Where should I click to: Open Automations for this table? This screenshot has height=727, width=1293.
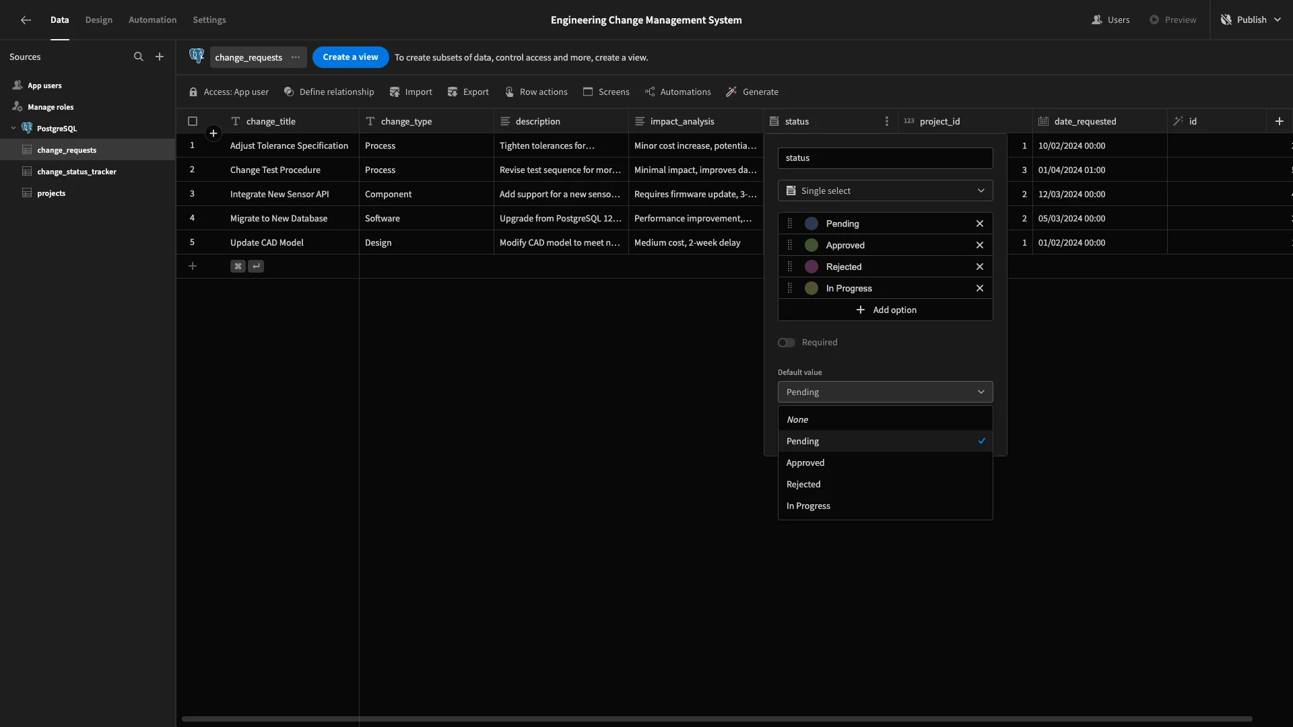(x=677, y=92)
